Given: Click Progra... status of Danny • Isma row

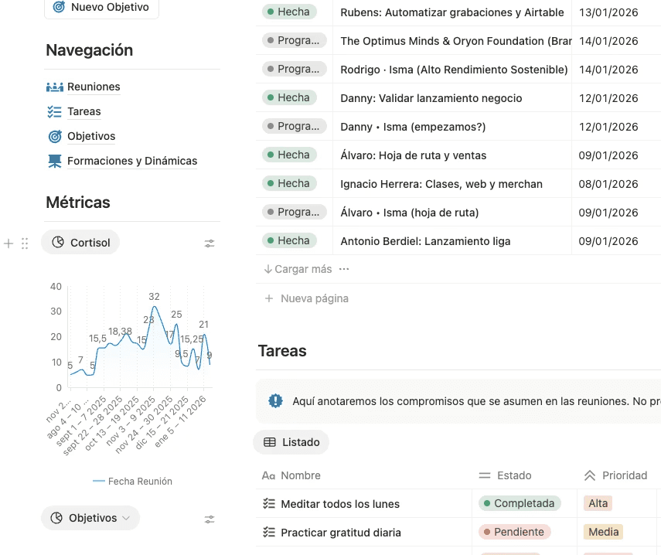Looking at the screenshot, I should coord(295,127).
